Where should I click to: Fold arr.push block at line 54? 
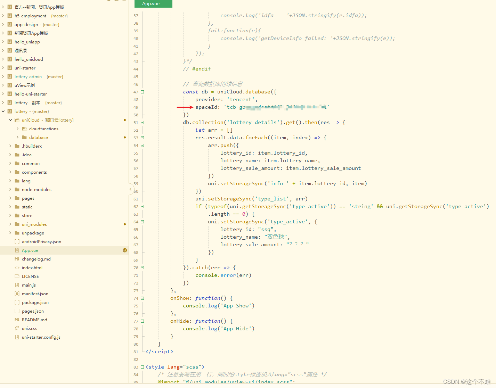pyautogui.click(x=143, y=146)
